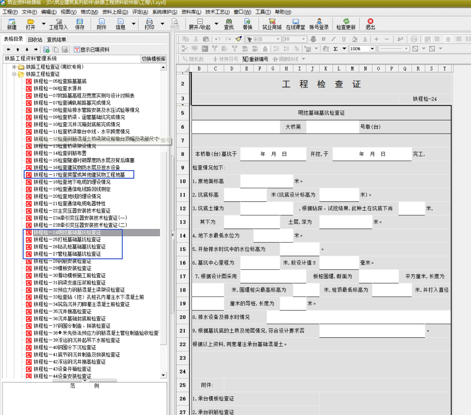Click the 工程导入 import icon
Viewport: 471px width, 415px height.
point(59,22)
